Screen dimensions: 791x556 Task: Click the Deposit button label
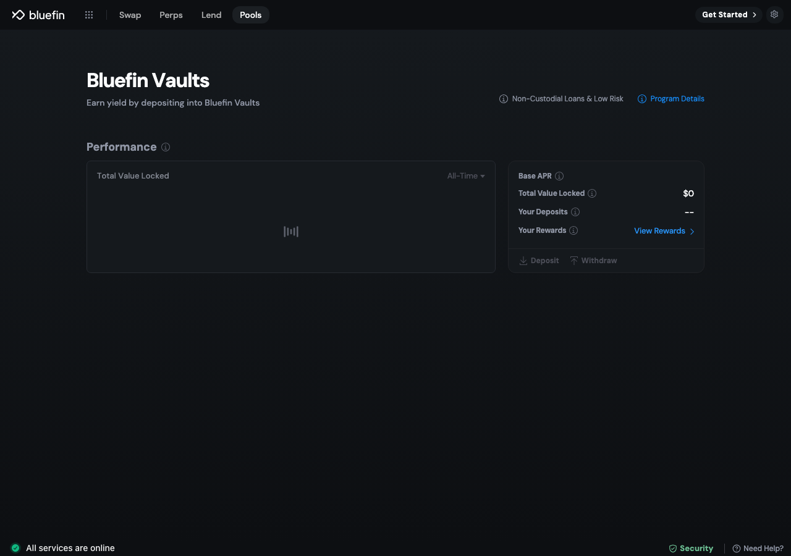(x=545, y=261)
